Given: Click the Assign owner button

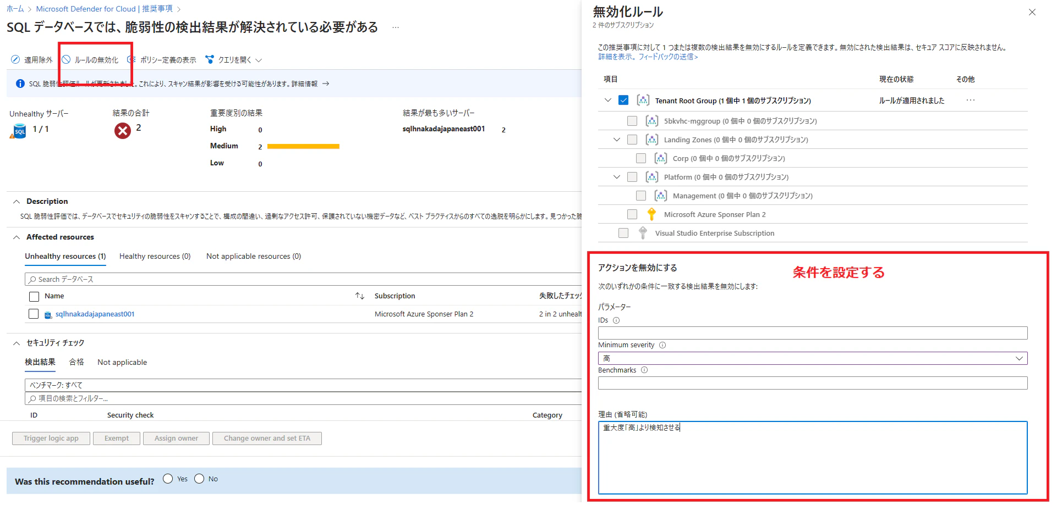Looking at the screenshot, I should [x=176, y=438].
